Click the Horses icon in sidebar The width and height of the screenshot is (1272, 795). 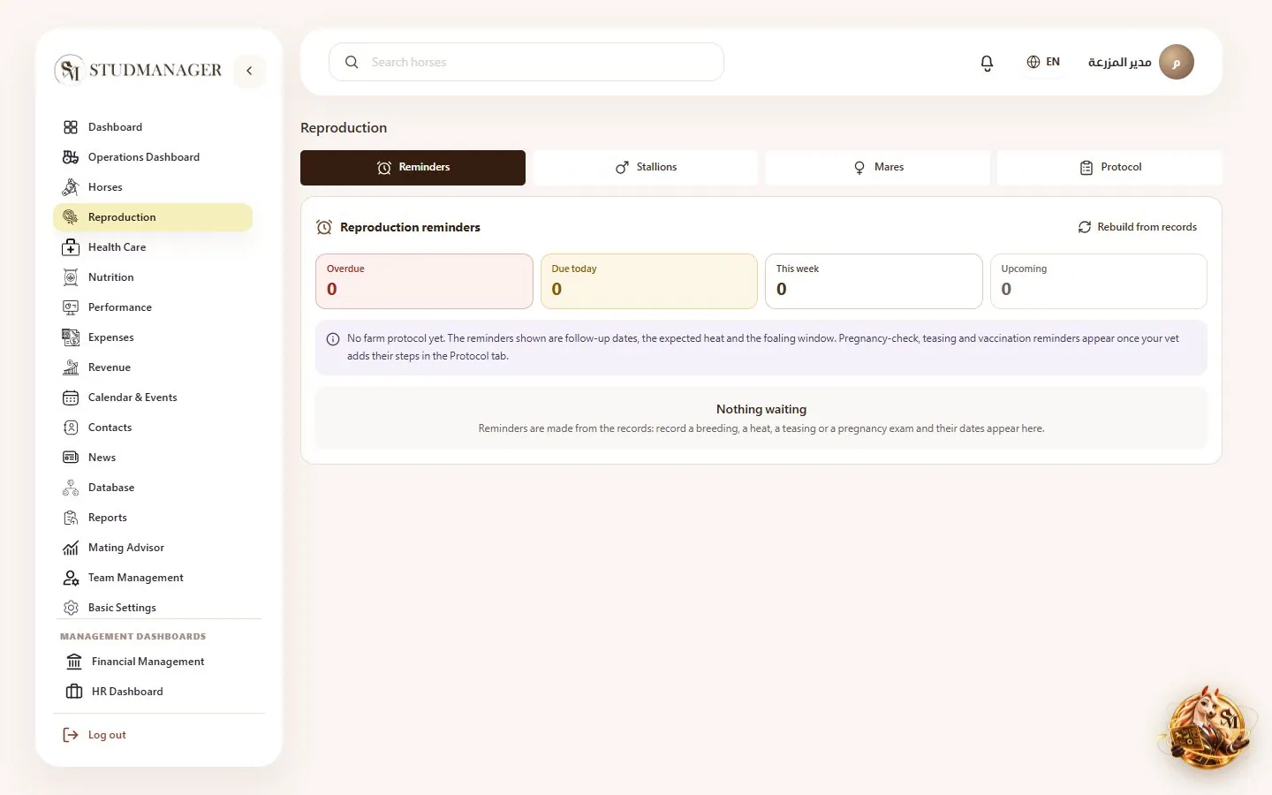pyautogui.click(x=71, y=187)
